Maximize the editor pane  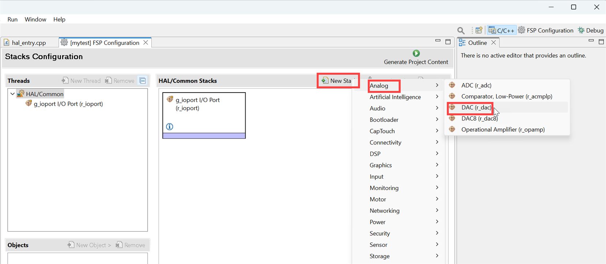(x=448, y=42)
